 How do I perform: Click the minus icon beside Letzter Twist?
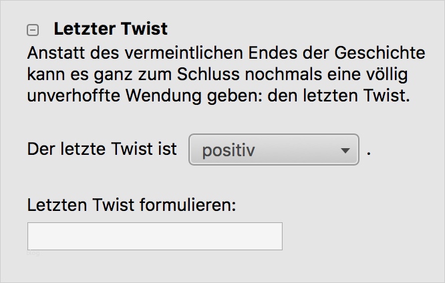point(33,30)
